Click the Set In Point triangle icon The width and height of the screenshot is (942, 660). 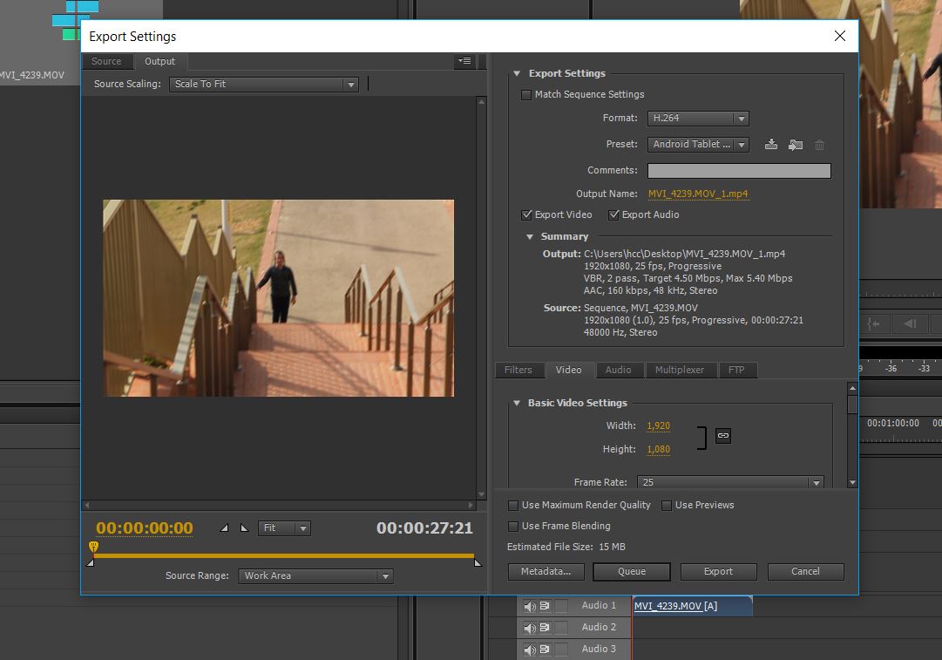click(225, 528)
